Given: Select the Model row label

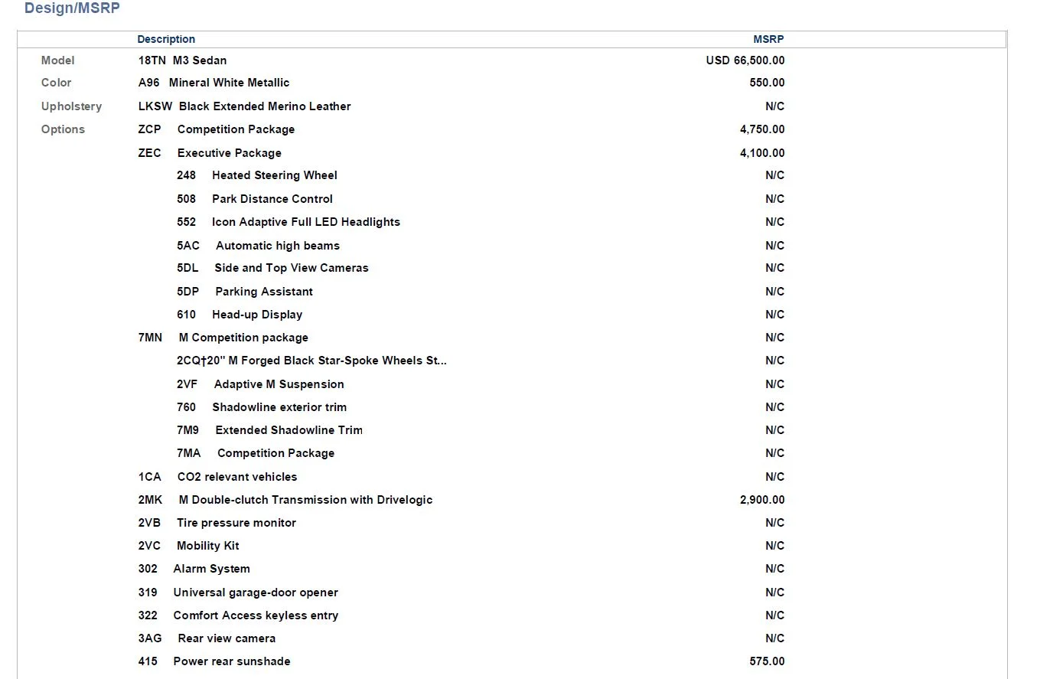Looking at the screenshot, I should (x=58, y=60).
